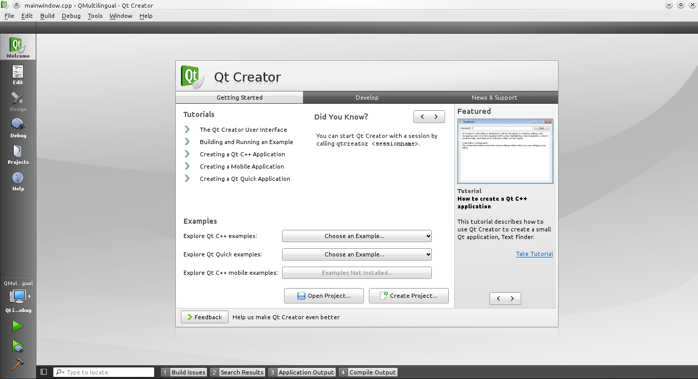Show next Did You Know tip
This screenshot has width=698, height=379.
[x=436, y=117]
